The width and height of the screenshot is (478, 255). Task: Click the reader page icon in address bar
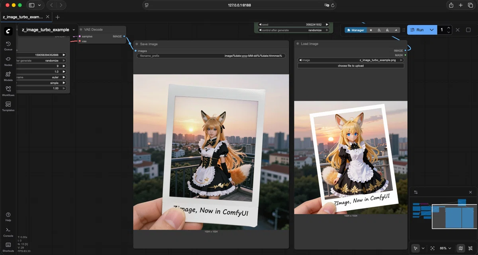pyautogui.click(x=147, y=5)
